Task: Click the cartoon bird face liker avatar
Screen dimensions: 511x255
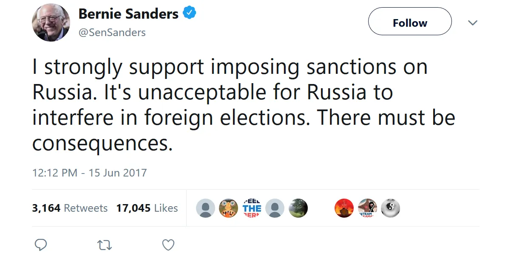Action: pyautogui.click(x=228, y=208)
